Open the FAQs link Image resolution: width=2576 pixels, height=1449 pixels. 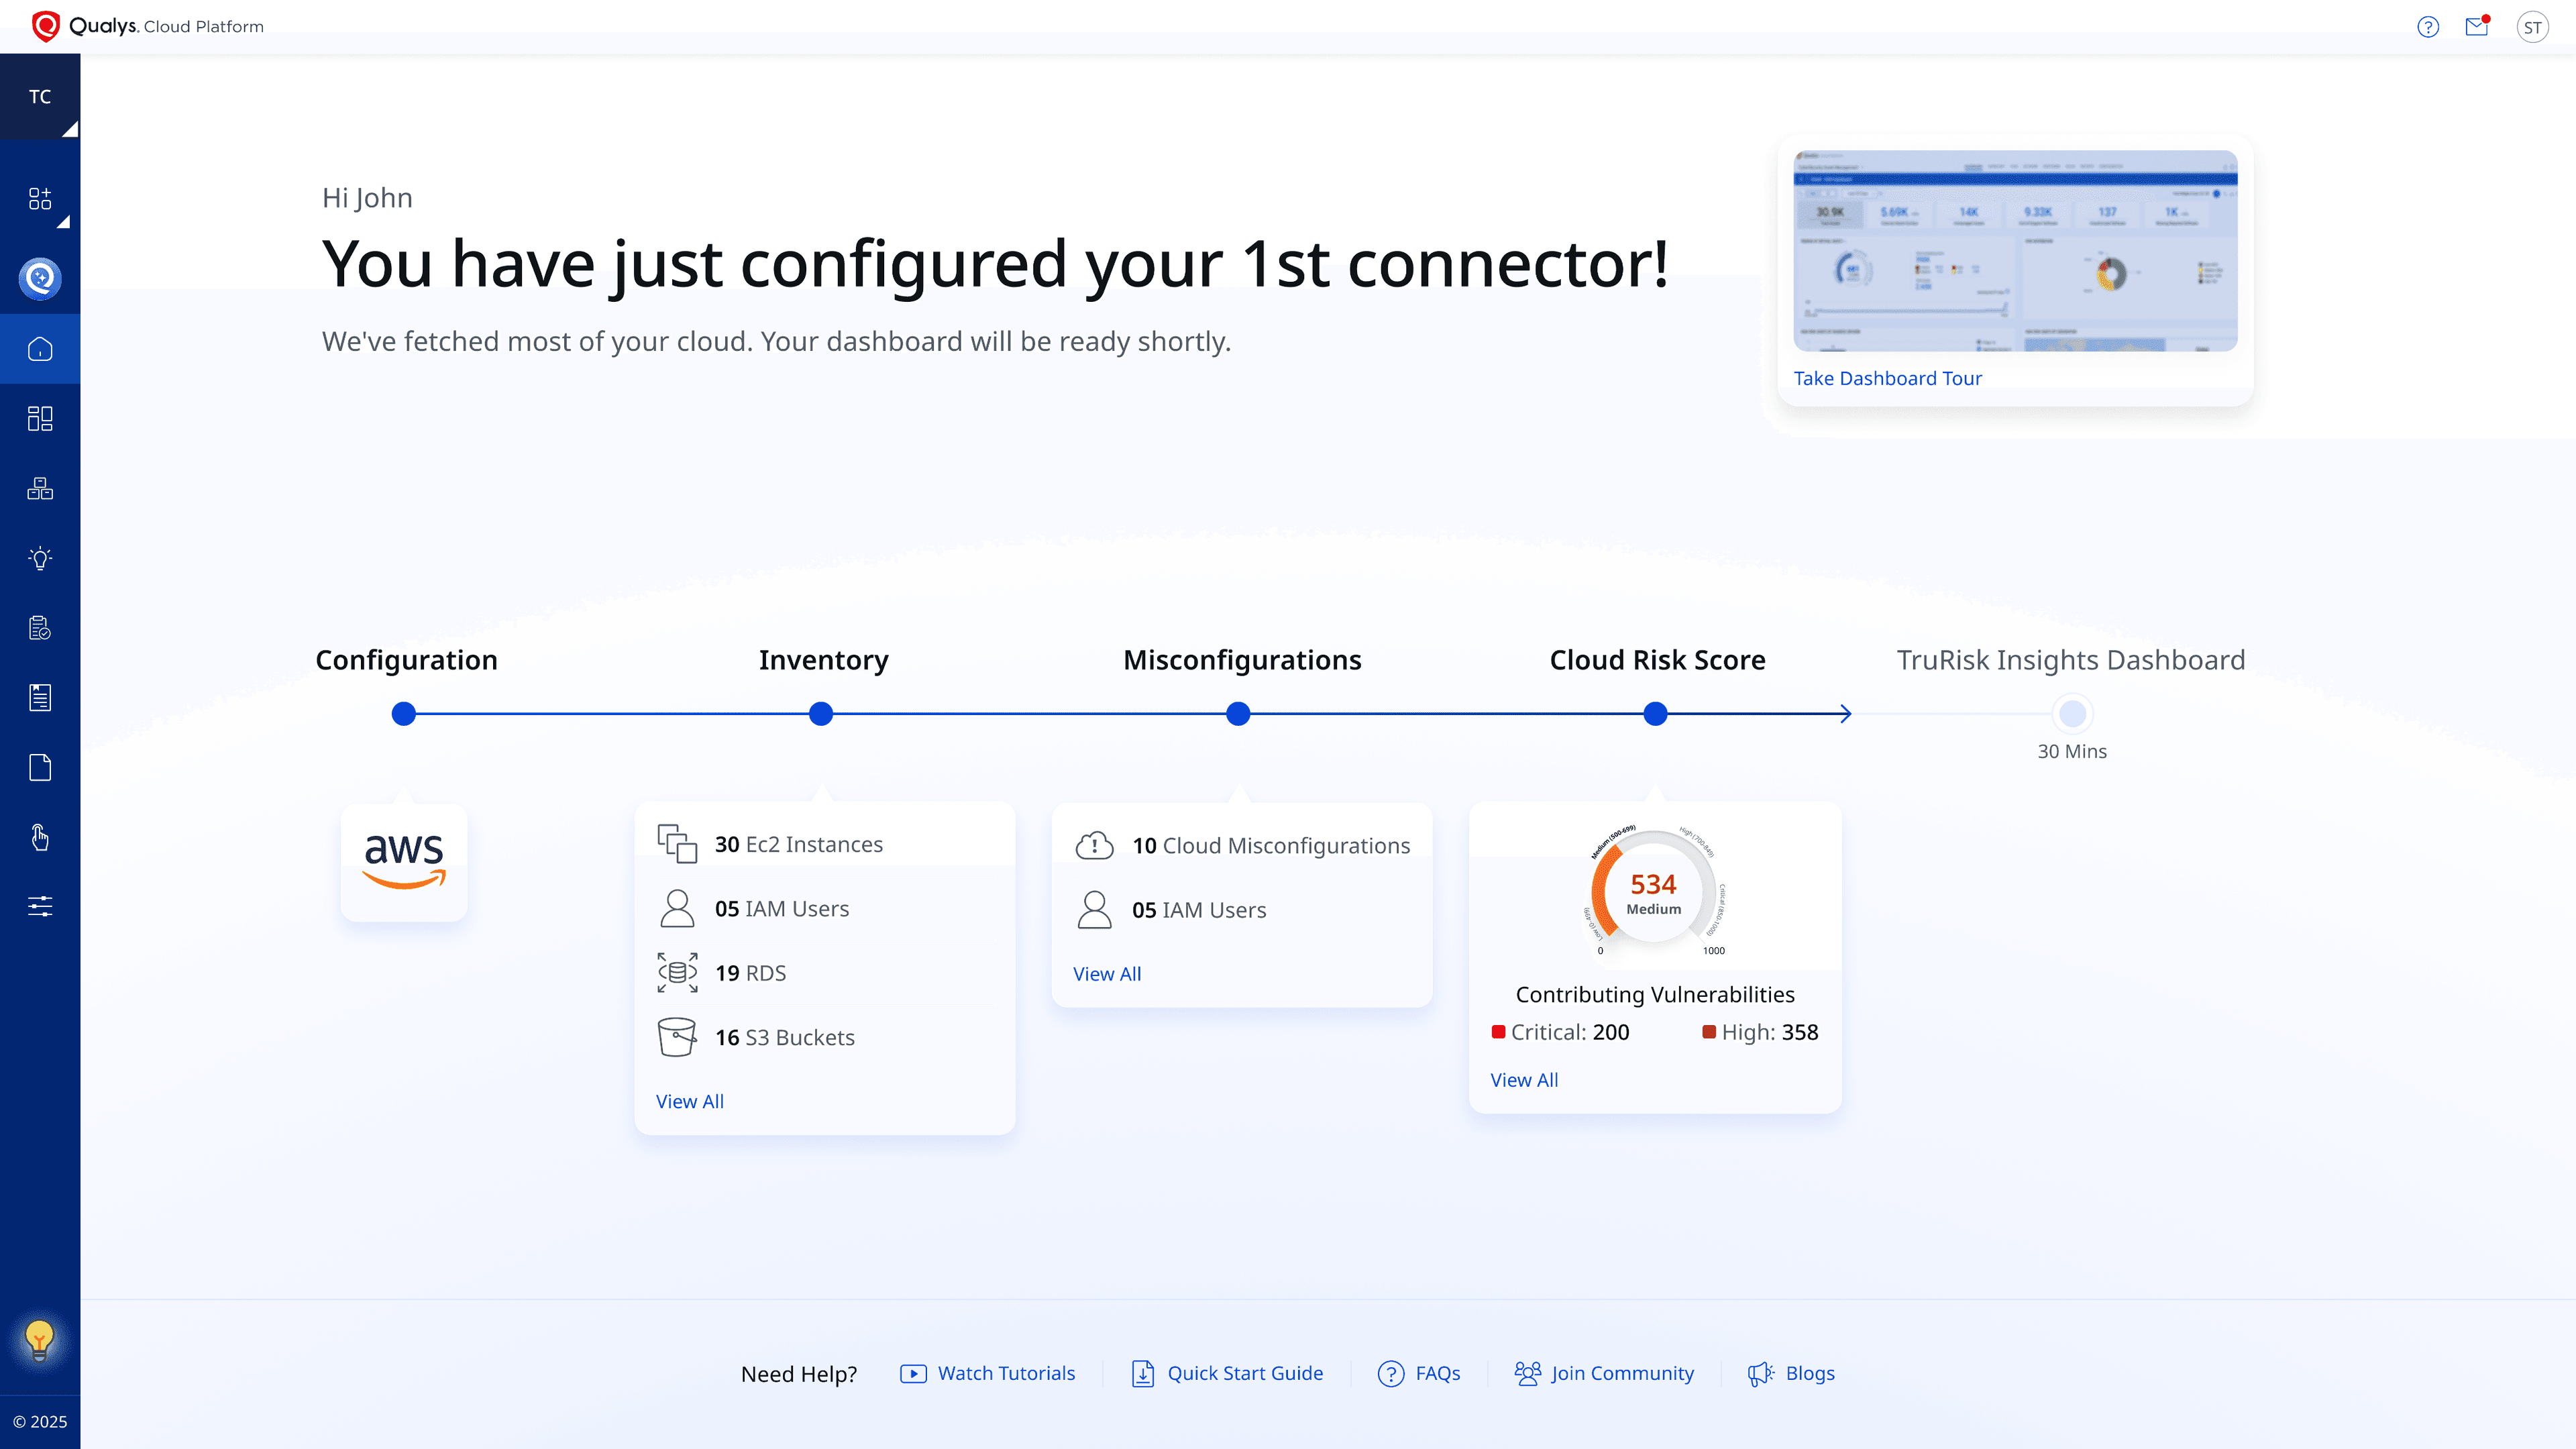coord(1419,1374)
